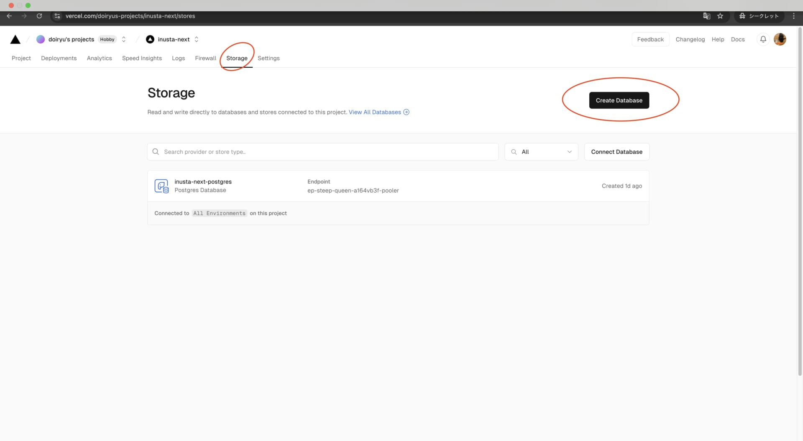Image resolution: width=803 pixels, height=441 pixels.
Task: Expand the inusta-next project switcher
Action: click(x=197, y=39)
